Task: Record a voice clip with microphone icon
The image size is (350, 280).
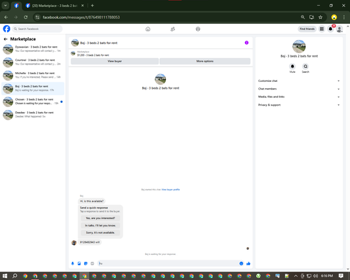Action: coord(73,263)
